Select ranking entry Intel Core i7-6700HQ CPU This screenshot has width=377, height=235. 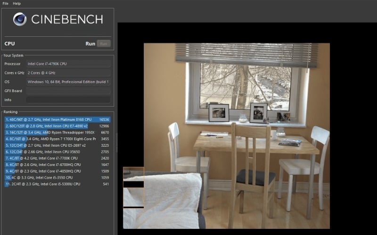pos(57,165)
